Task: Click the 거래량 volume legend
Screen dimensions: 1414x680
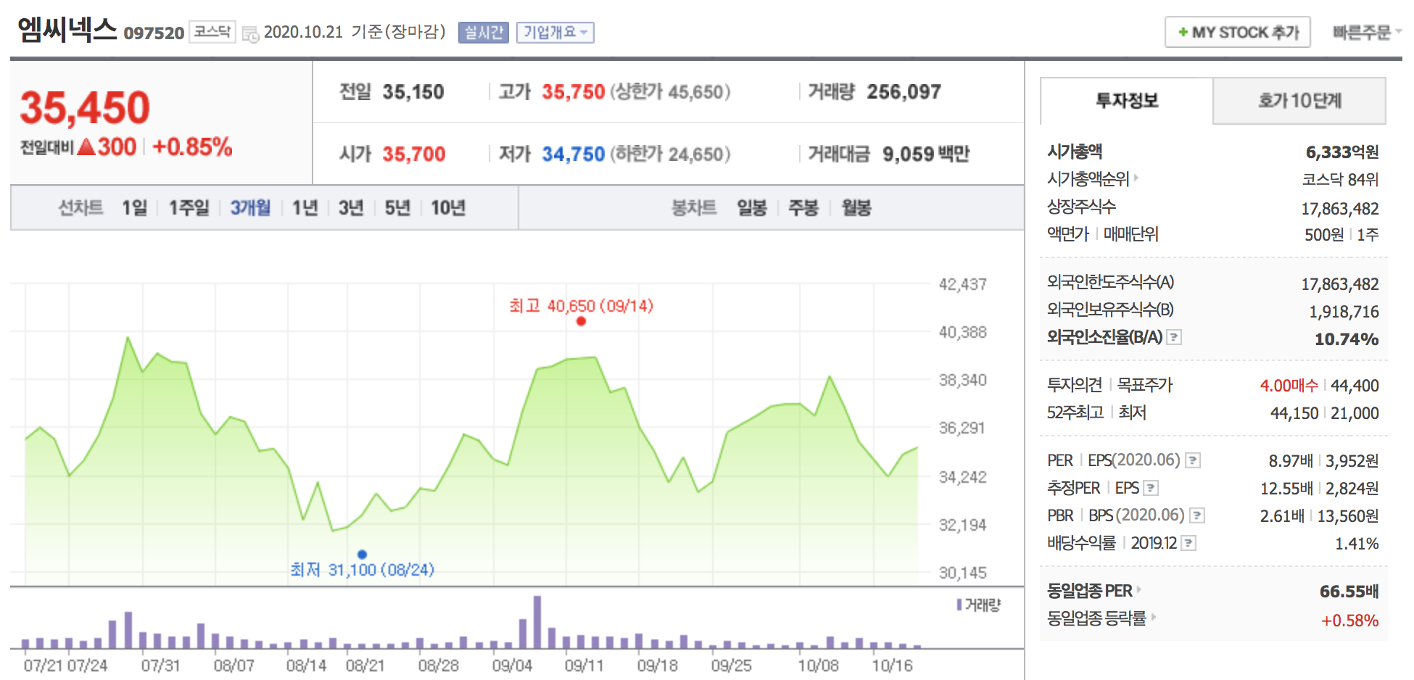Action: (979, 605)
